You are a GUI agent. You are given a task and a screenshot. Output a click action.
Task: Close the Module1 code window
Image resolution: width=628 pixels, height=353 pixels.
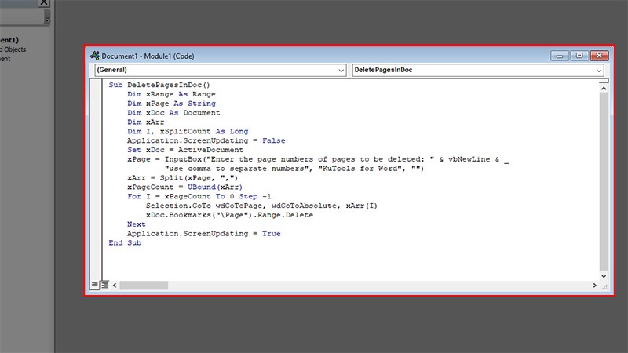click(599, 56)
